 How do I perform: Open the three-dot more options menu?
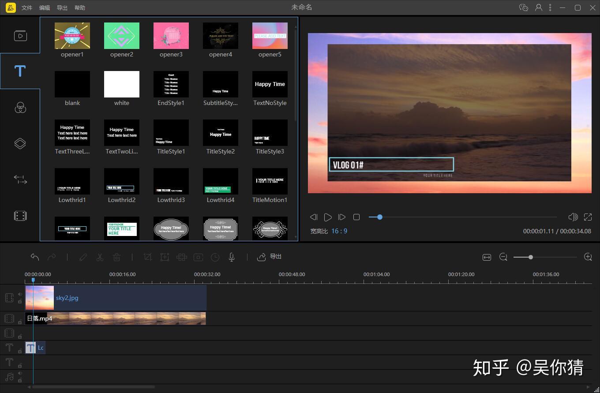point(550,7)
